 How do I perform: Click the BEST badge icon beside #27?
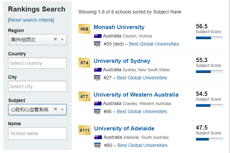tap(97, 78)
